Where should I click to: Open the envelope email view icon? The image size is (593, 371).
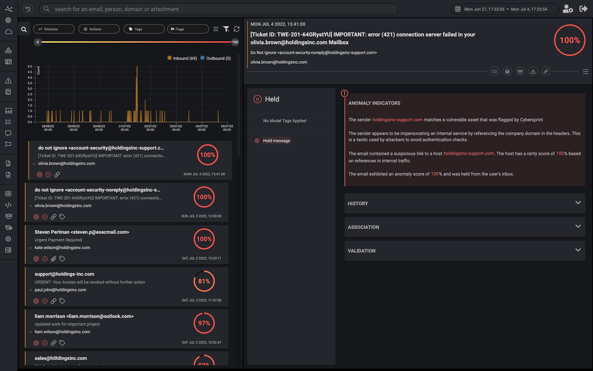click(x=494, y=71)
